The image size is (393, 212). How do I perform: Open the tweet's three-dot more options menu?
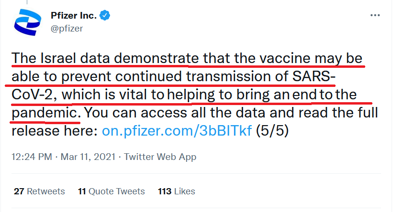pos(375,15)
